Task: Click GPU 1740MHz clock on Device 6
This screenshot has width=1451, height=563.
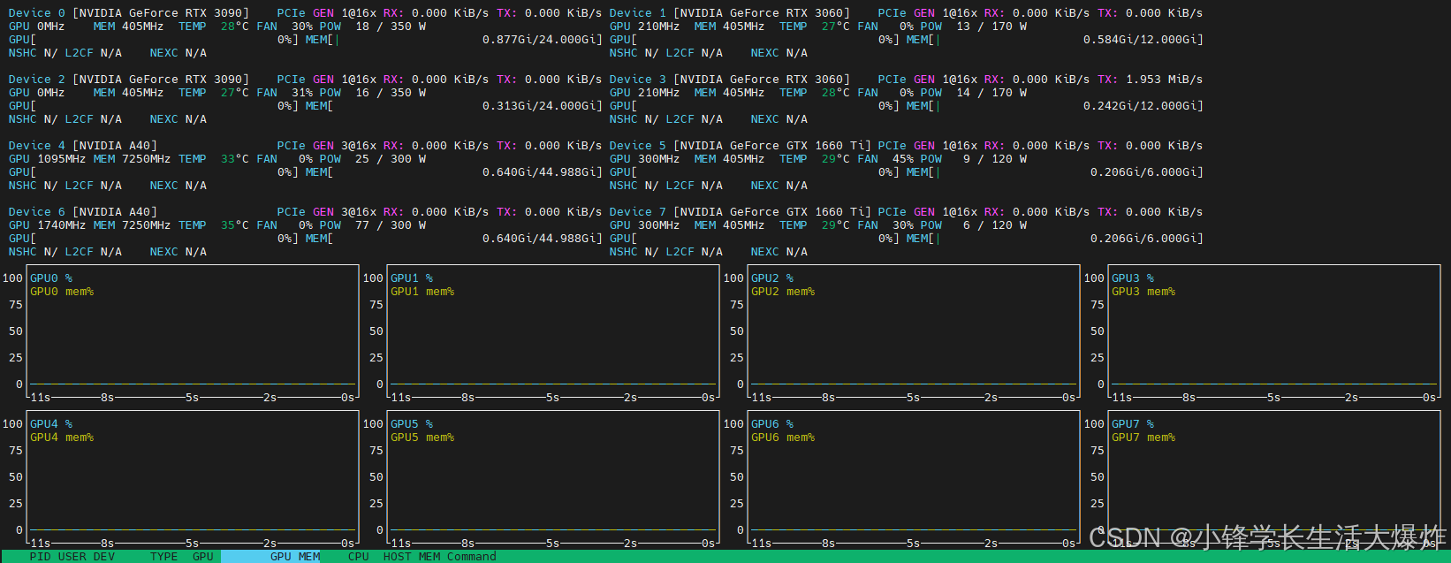Action: pos(47,225)
